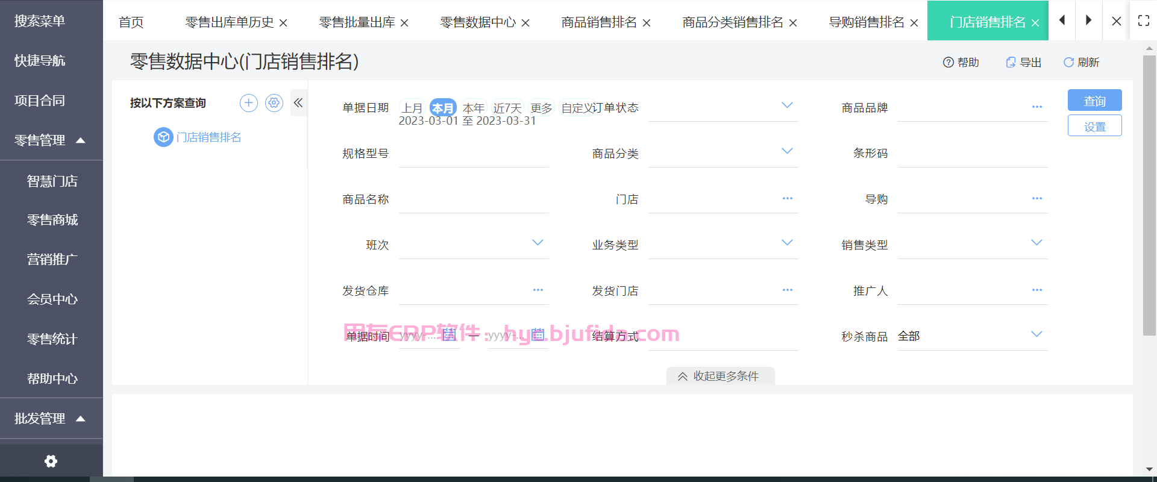Viewport: 1157px width, 482px height.
Task: Click the 设置 button
Action: tap(1095, 126)
